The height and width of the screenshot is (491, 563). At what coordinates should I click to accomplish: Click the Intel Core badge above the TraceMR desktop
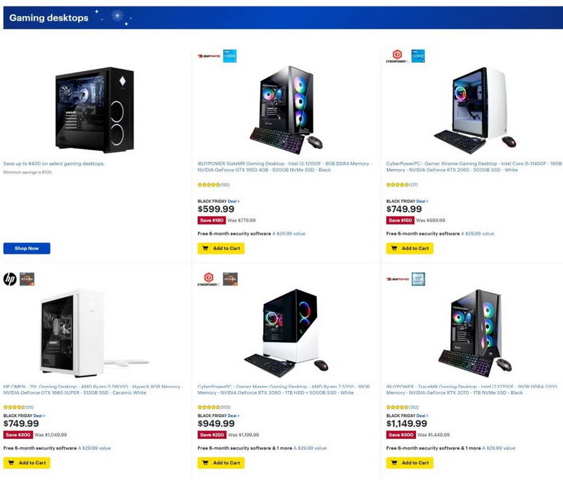pos(418,280)
